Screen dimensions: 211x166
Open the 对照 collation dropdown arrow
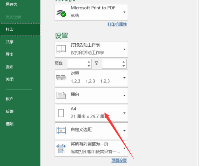[125, 78]
